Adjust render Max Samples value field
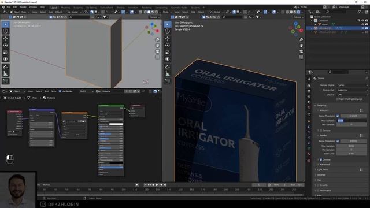This screenshot has height=208, width=370. [x=351, y=146]
